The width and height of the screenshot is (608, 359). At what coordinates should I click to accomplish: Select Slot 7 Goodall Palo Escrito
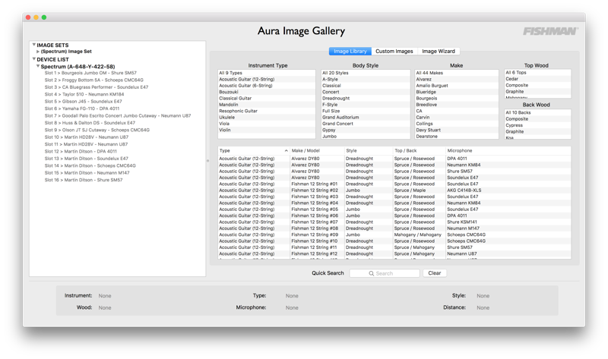[x=118, y=116]
